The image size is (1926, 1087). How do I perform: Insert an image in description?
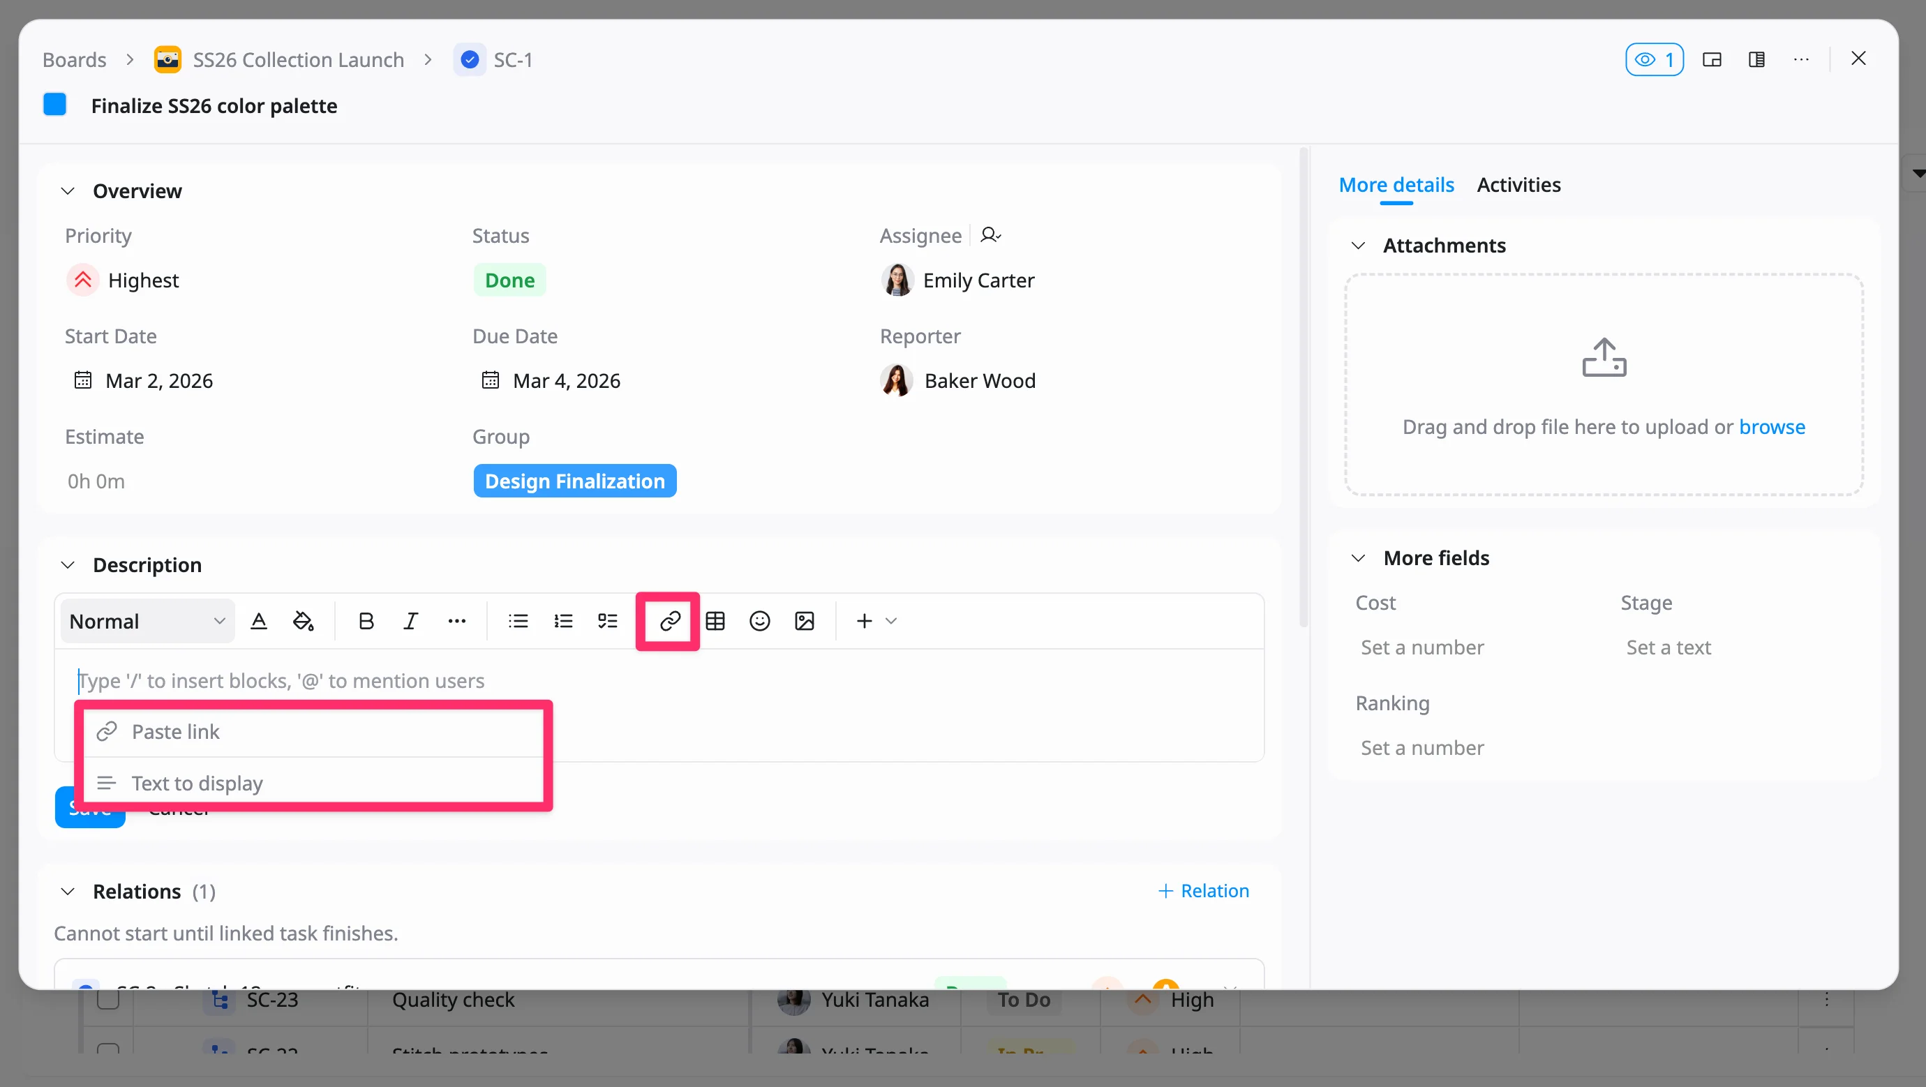[805, 621]
